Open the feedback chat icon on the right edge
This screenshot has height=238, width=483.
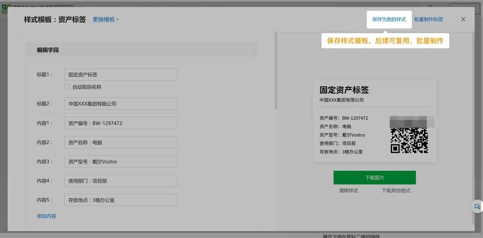tap(477, 207)
